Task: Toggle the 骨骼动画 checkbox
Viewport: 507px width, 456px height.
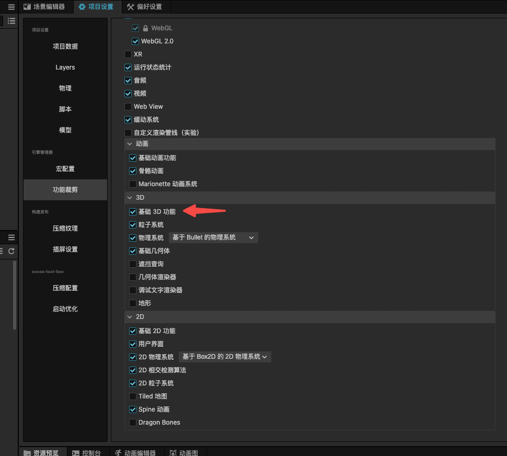Action: point(133,171)
